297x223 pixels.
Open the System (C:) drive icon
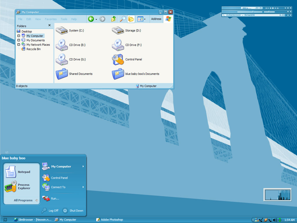61,30
